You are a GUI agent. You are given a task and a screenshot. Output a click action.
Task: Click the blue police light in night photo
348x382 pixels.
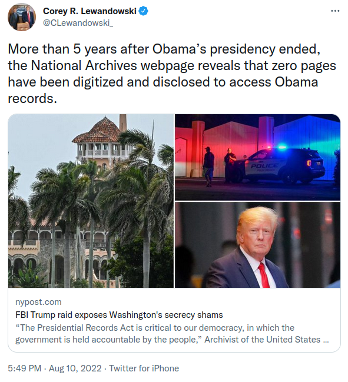tap(282, 147)
